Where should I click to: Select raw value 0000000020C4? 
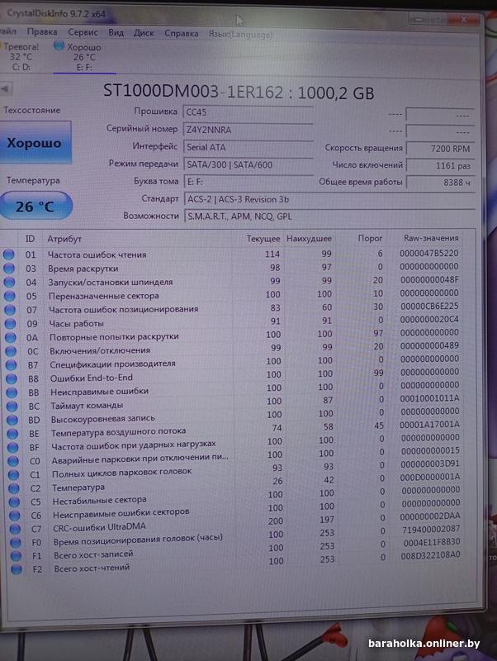[429, 320]
